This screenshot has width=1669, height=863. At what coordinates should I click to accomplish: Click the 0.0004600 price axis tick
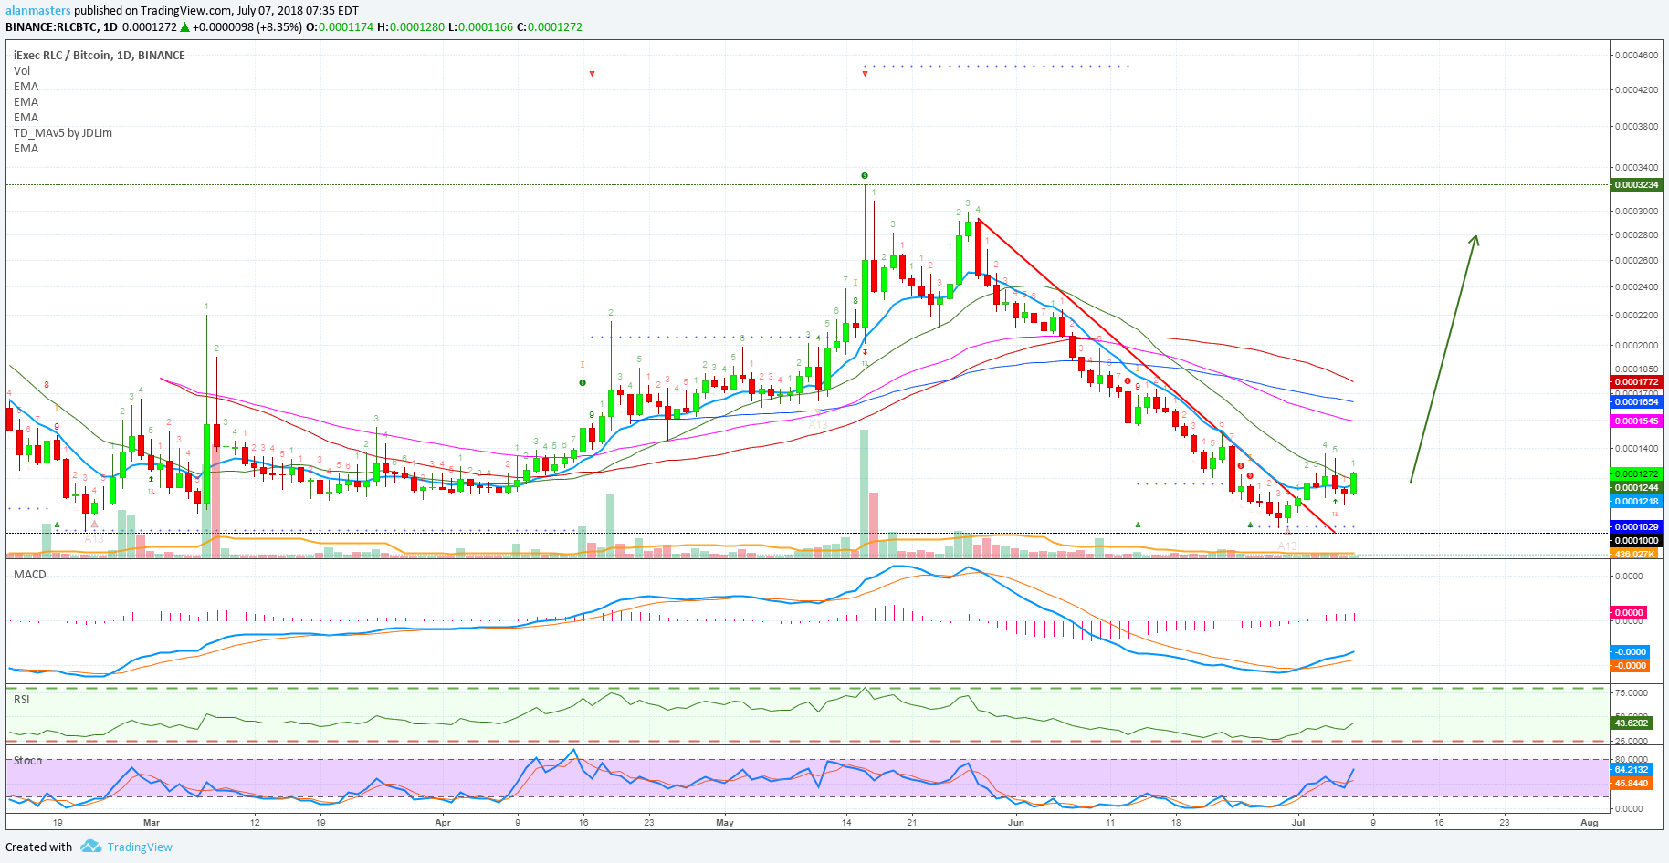(1635, 56)
